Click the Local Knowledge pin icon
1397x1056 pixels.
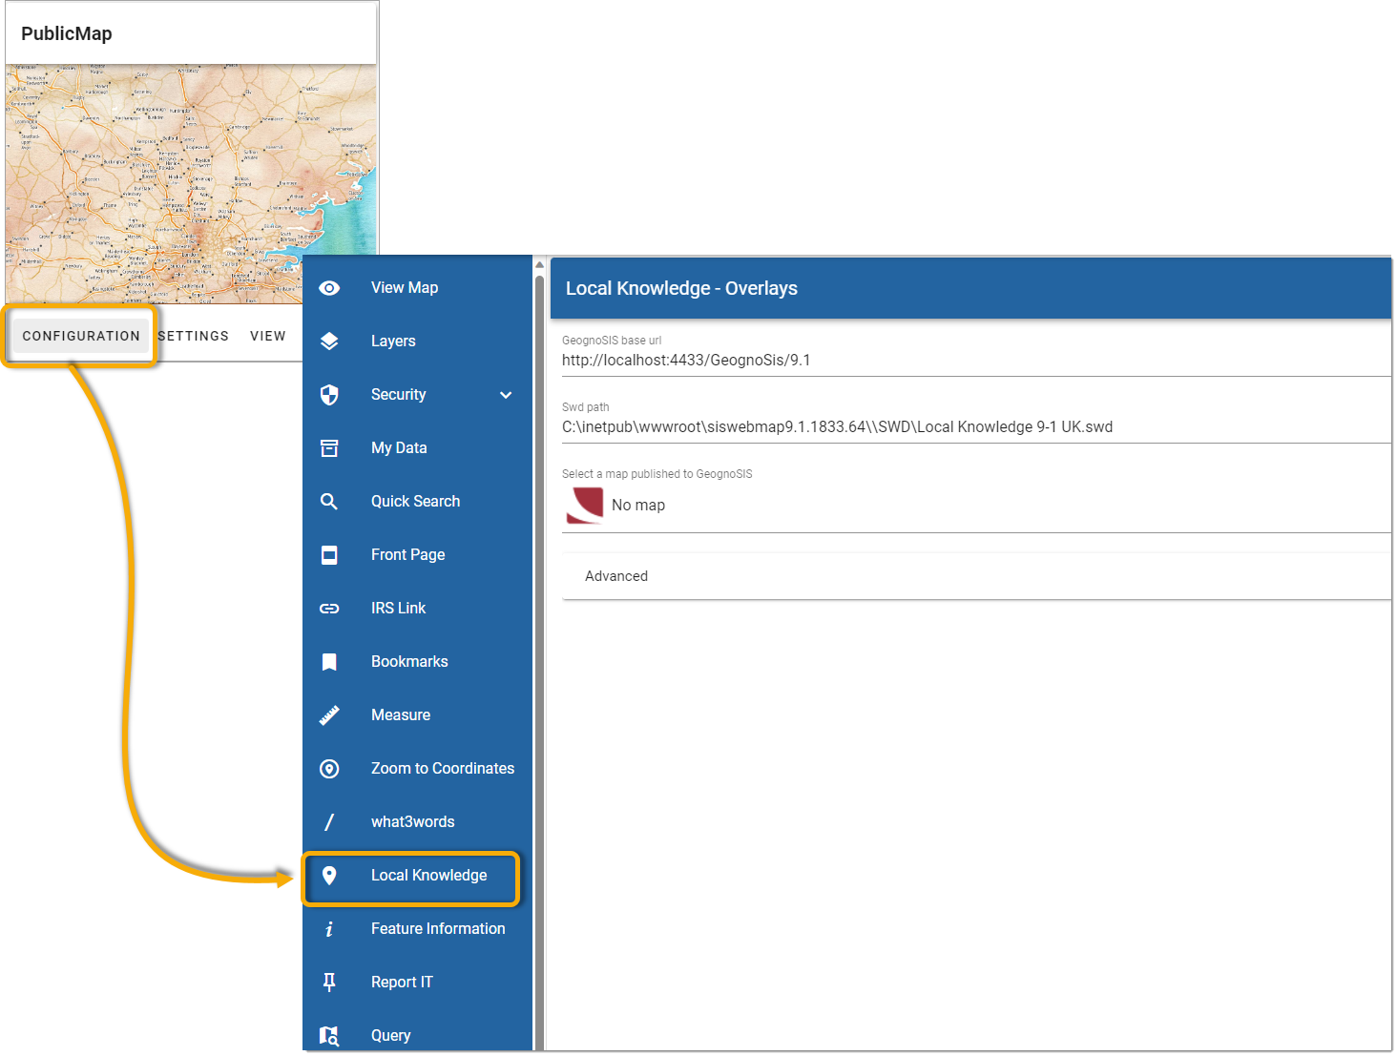(329, 876)
